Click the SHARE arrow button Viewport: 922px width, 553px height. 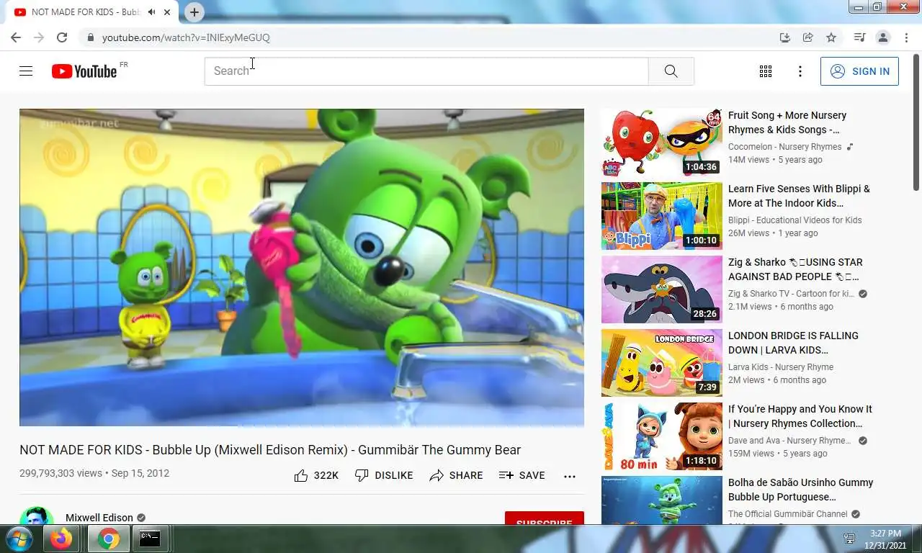coord(456,475)
